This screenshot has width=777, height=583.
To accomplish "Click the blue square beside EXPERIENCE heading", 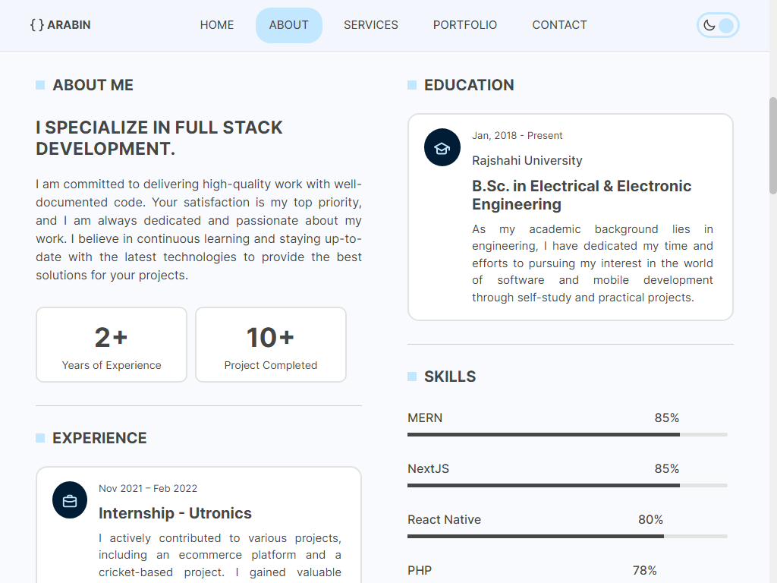I will 40,438.
